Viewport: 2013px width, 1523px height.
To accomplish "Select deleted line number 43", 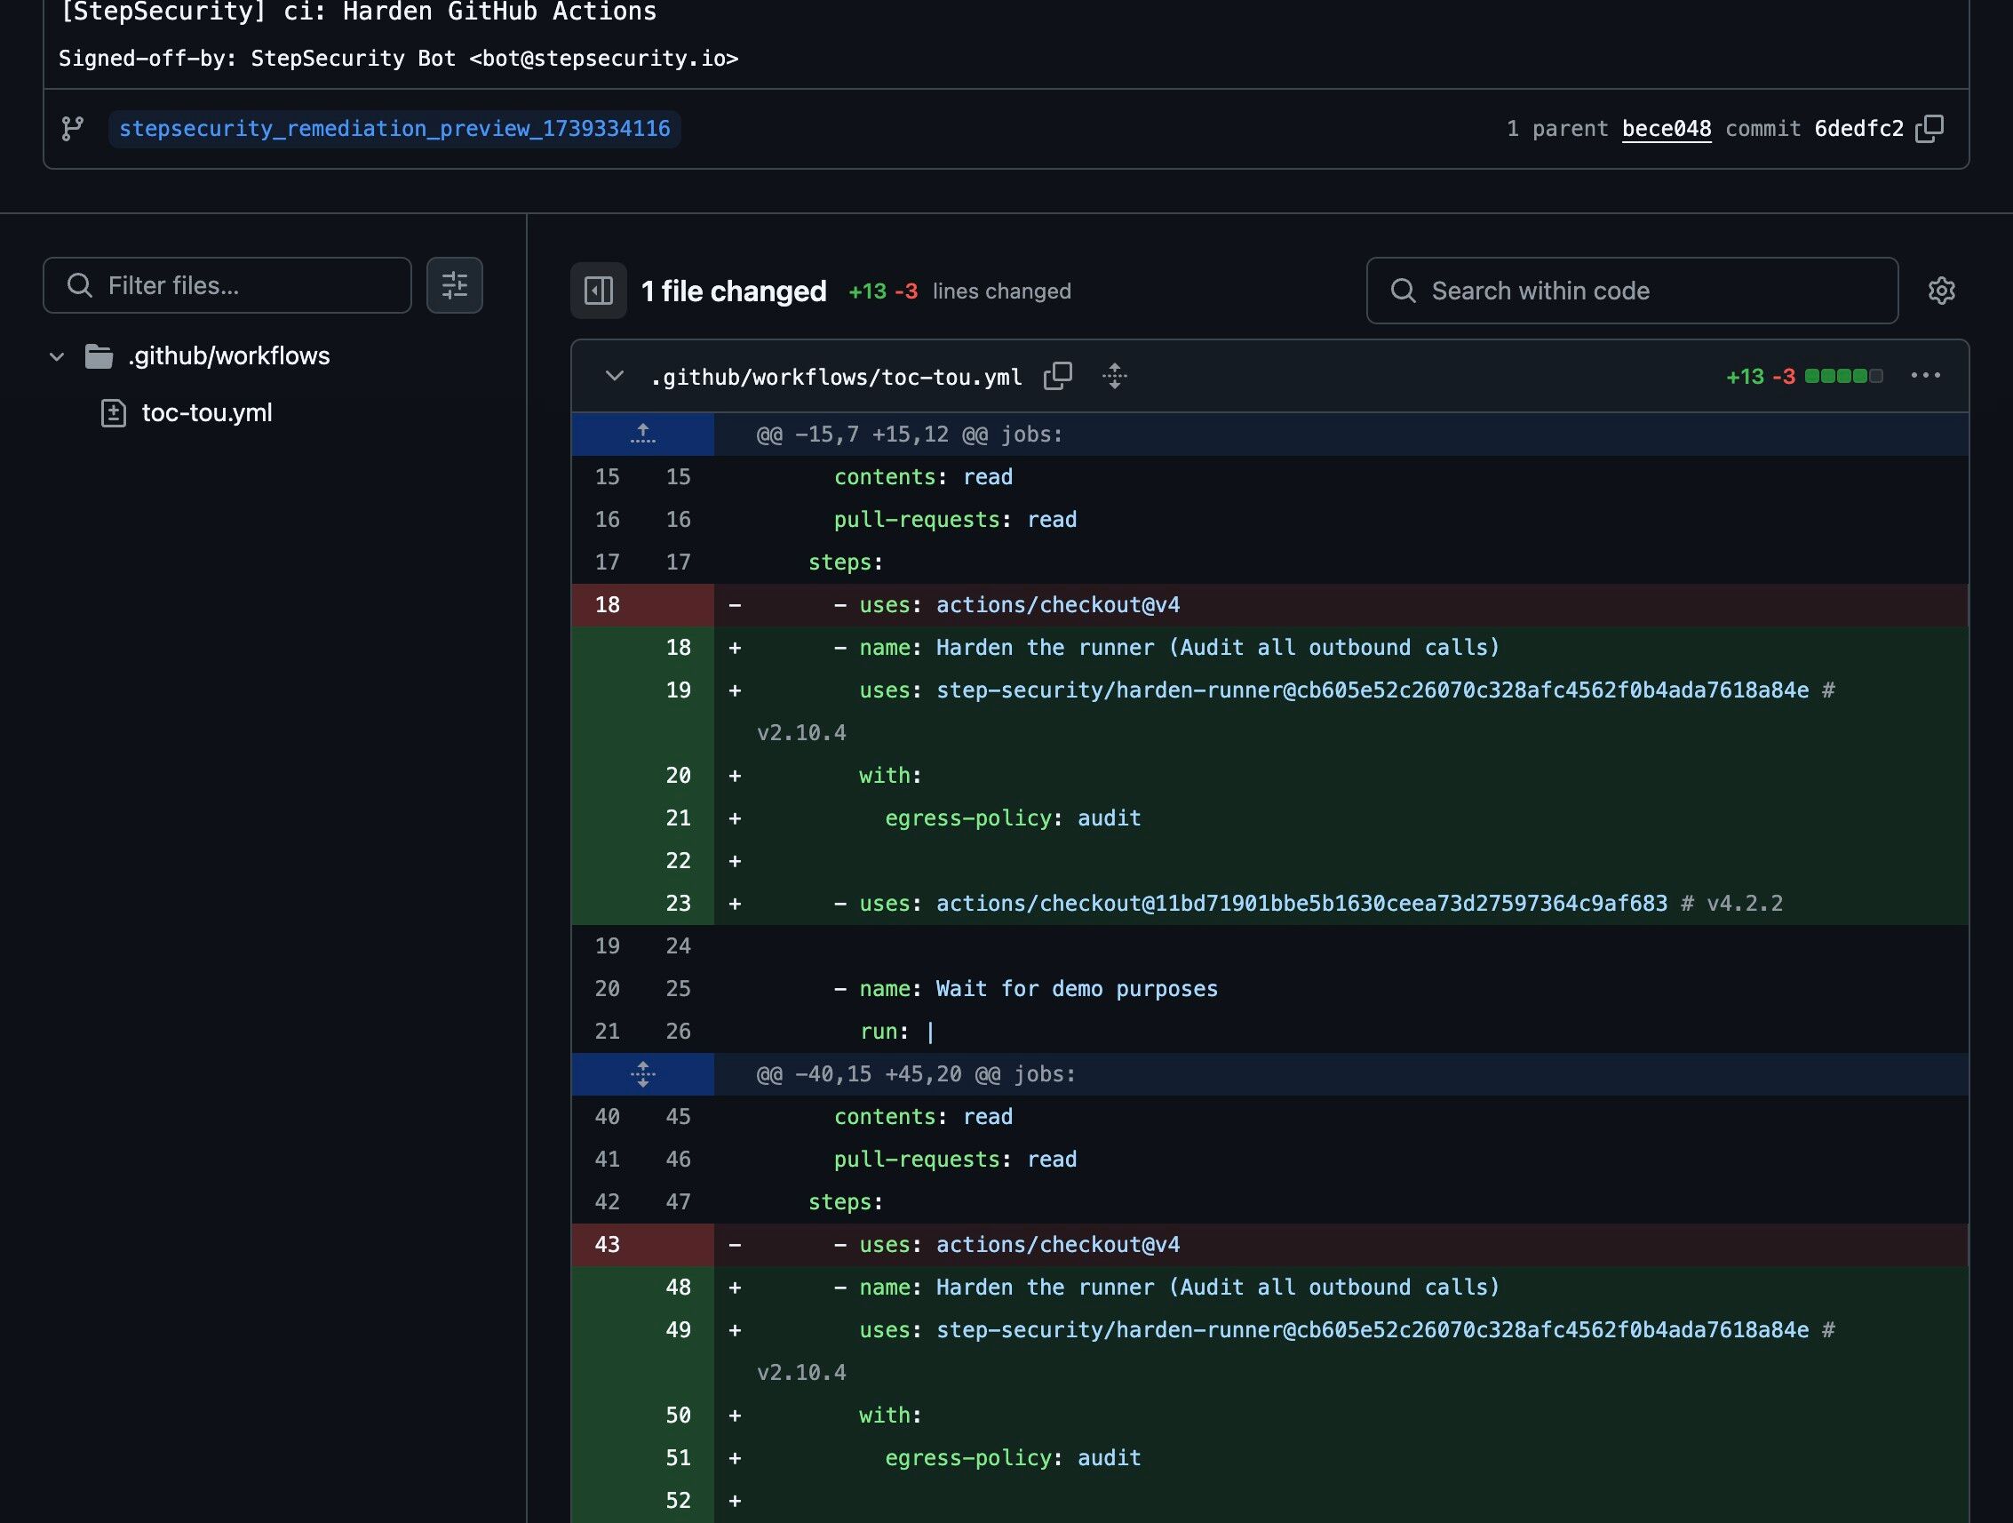I will tap(607, 1245).
